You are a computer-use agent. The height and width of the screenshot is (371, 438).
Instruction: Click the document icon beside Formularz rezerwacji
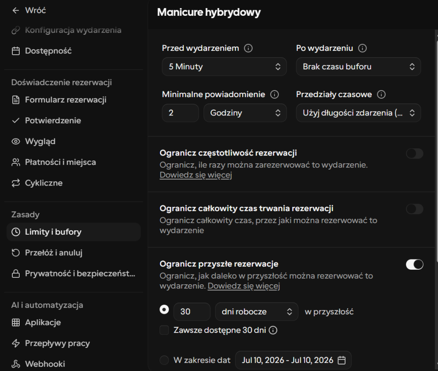point(16,100)
